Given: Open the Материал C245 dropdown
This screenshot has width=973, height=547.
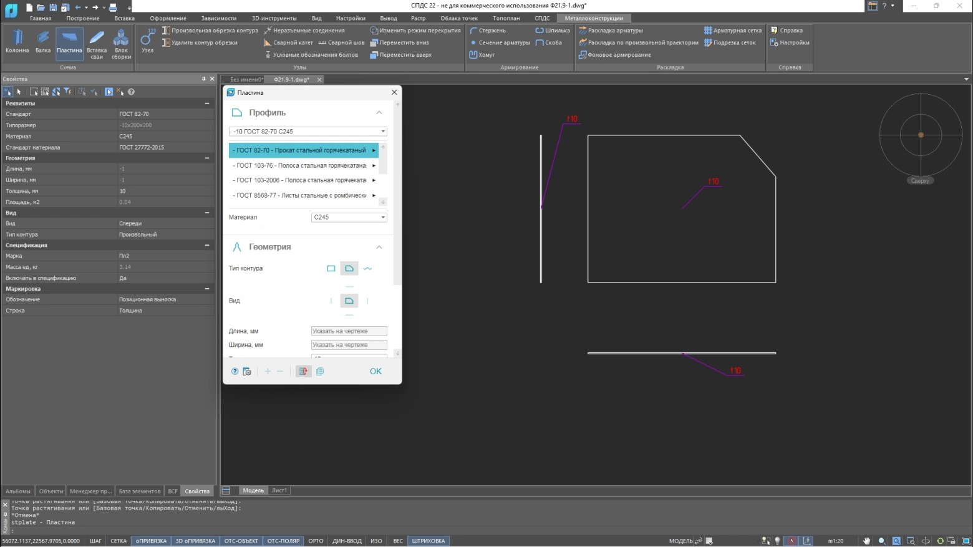Looking at the screenshot, I should [349, 217].
